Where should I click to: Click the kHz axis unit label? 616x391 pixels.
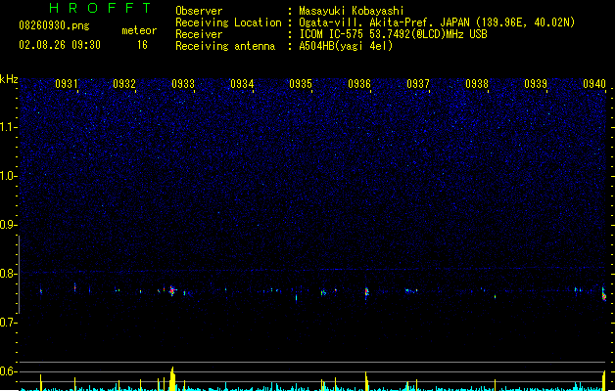click(x=9, y=79)
